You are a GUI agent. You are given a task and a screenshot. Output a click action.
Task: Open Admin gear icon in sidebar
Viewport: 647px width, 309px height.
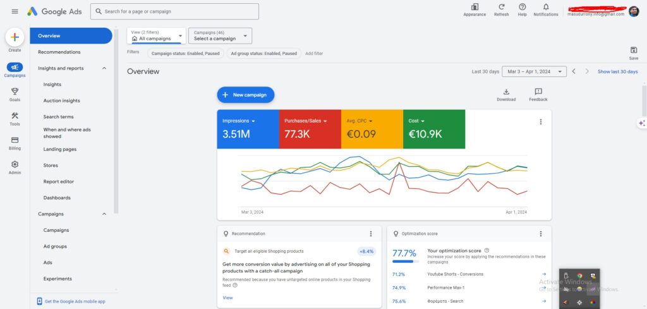[x=15, y=164]
